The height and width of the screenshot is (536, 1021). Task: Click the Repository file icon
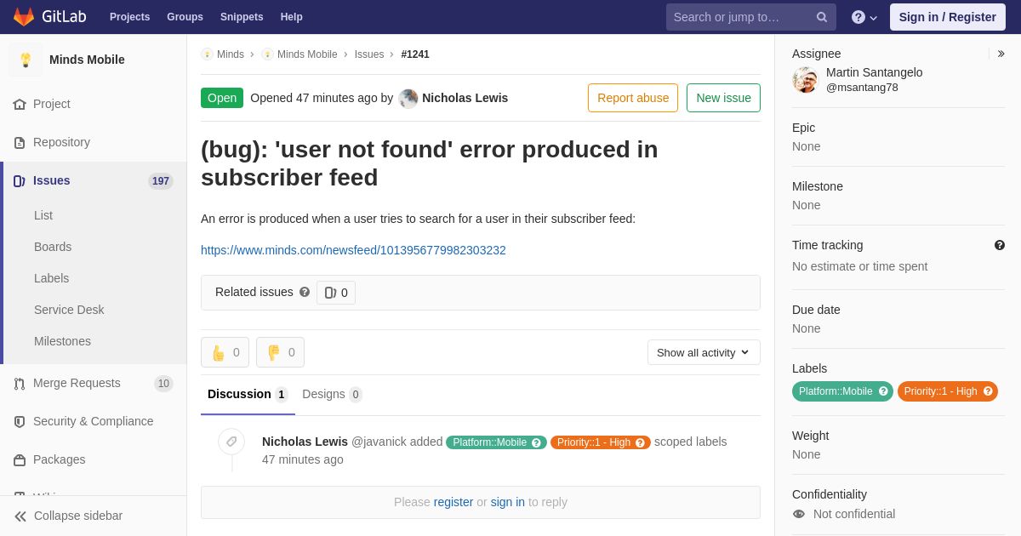tap(20, 142)
